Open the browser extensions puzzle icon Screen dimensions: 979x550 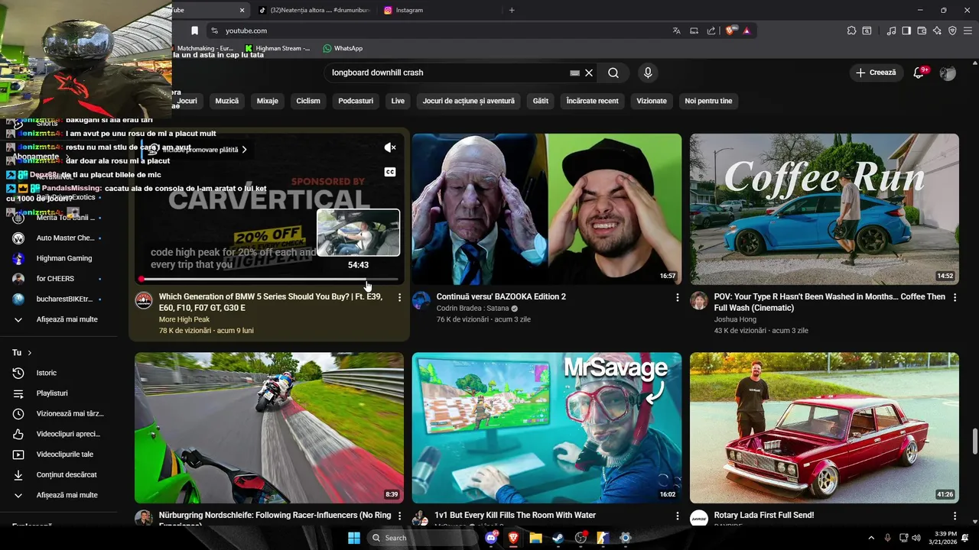pos(851,31)
